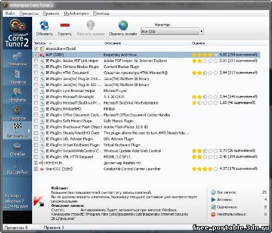The image size is (272, 233).
Task: Check the Microsoft Silverlight checkbox
Action: point(36,97)
